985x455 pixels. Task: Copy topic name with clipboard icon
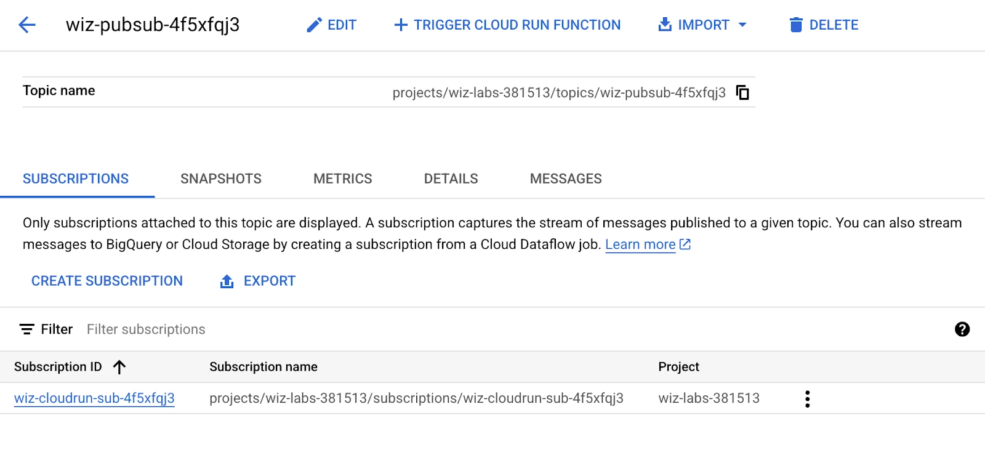coord(743,92)
